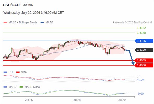Click the black 1.4100 current price tag
Image resolution: width=154 pixels, height=104 pixels.
144,50
